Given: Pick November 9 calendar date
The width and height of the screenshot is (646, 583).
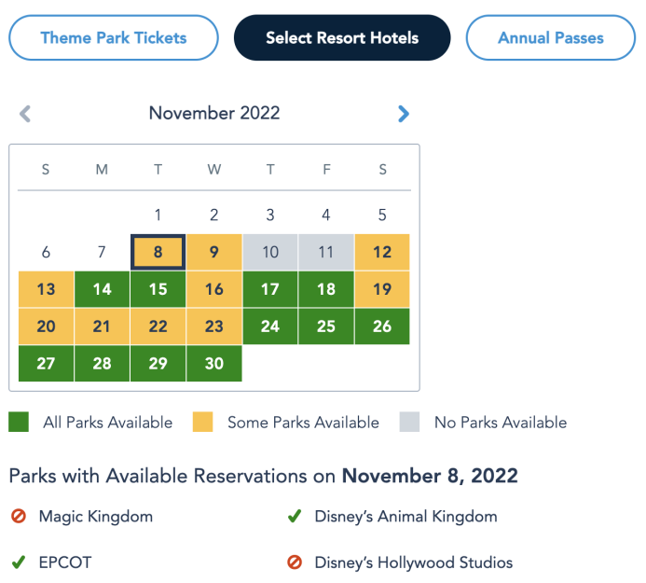Looking at the screenshot, I should (214, 252).
